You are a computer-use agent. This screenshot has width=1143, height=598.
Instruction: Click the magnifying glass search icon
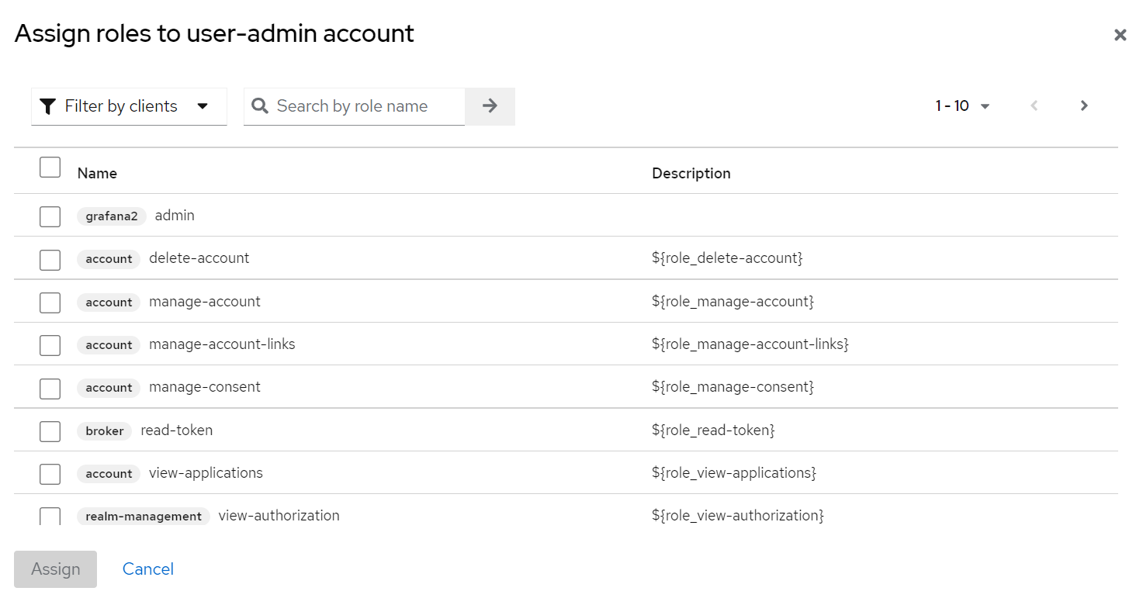[260, 106]
